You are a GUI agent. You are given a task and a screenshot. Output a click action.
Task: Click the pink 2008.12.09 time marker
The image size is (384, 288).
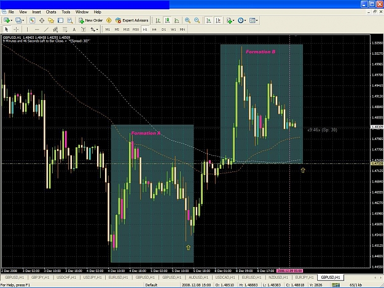click(289, 271)
